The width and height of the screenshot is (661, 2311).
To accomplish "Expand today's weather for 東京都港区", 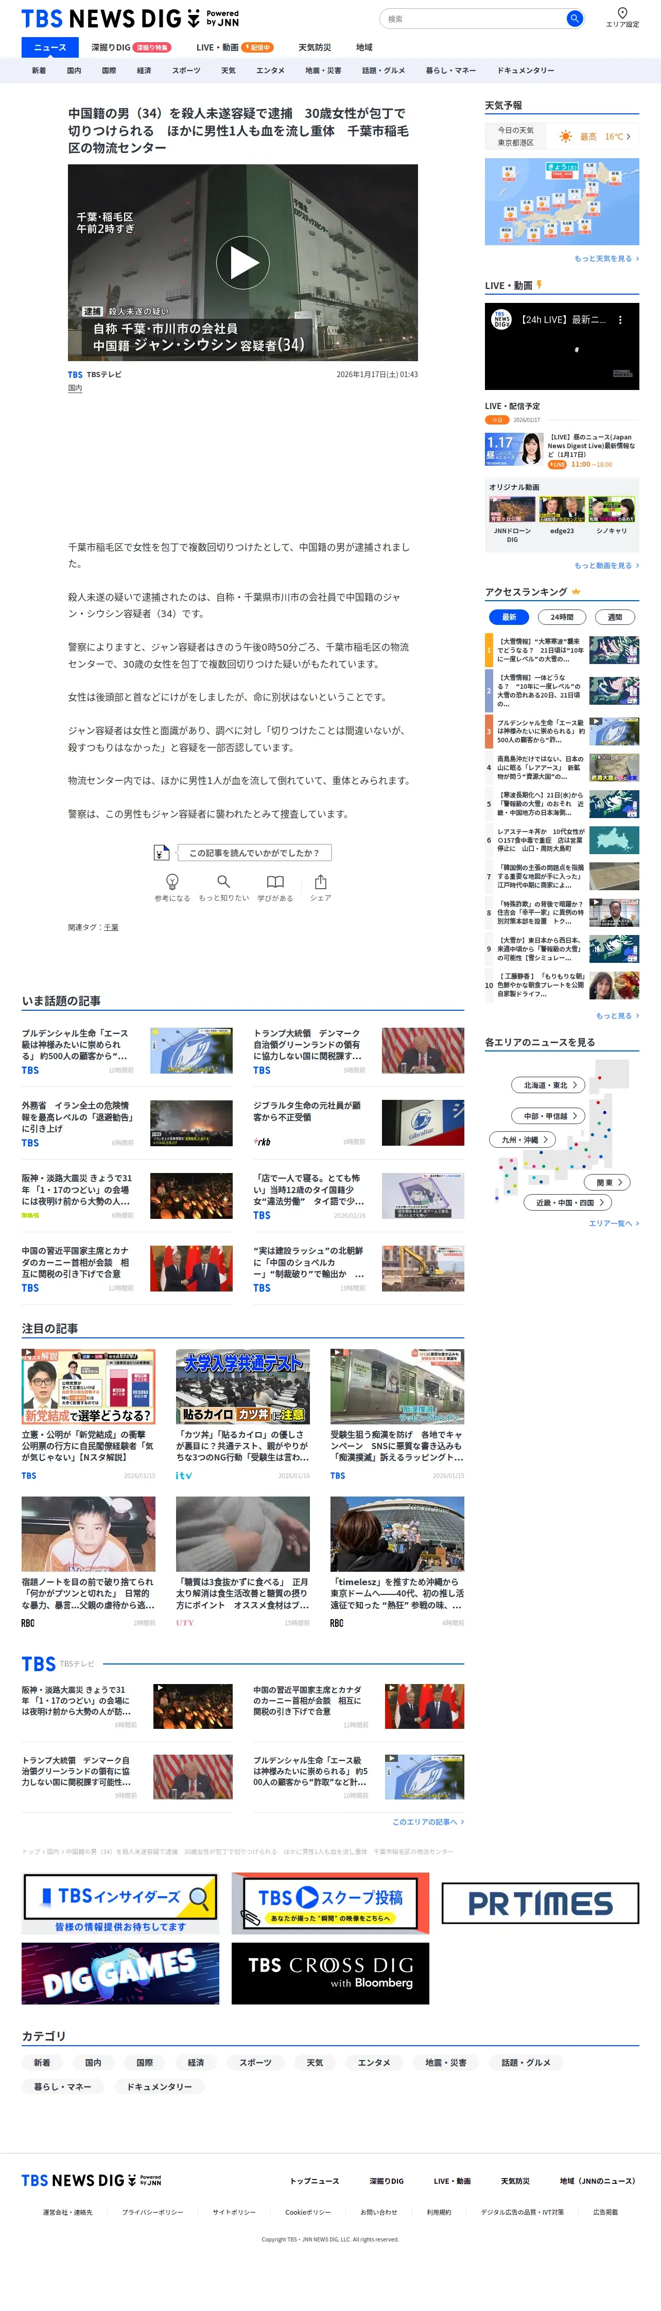I will click(562, 137).
